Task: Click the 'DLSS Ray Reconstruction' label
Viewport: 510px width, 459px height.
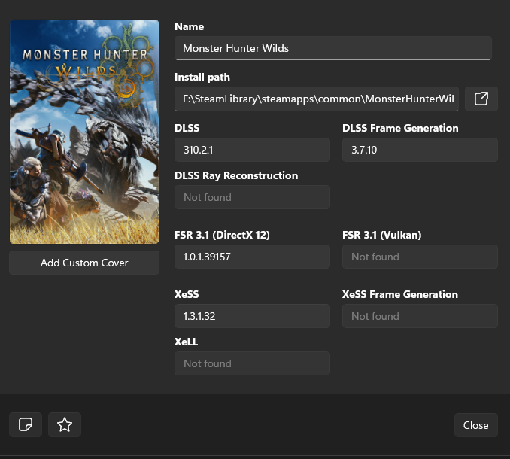Action: (236, 175)
